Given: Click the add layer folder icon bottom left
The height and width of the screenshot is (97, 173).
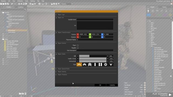Looking at the screenshot, I should (20, 94).
